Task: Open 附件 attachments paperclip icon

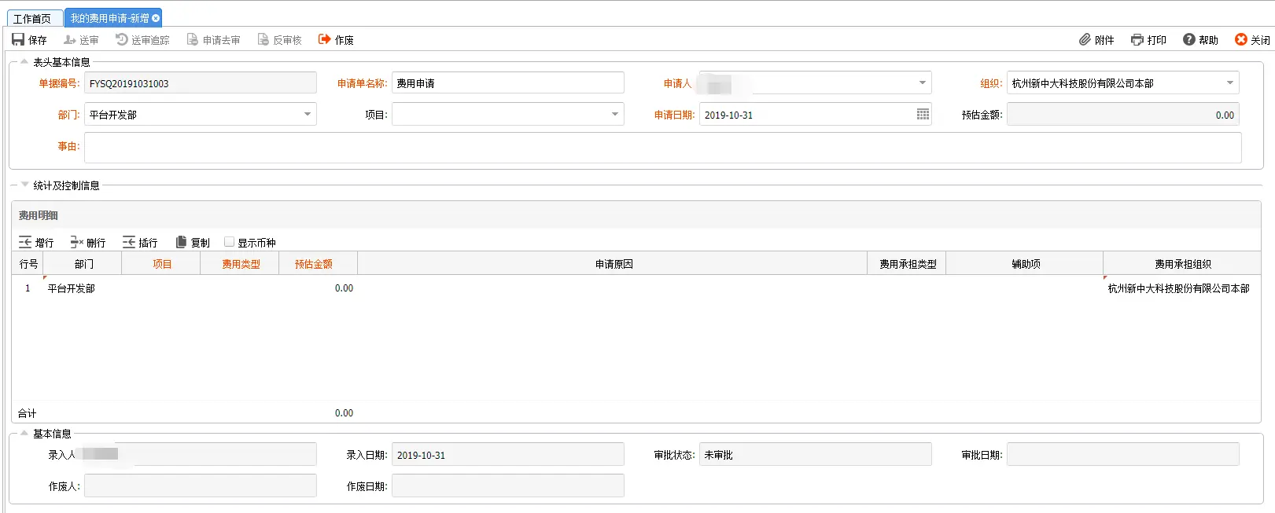Action: click(1085, 39)
